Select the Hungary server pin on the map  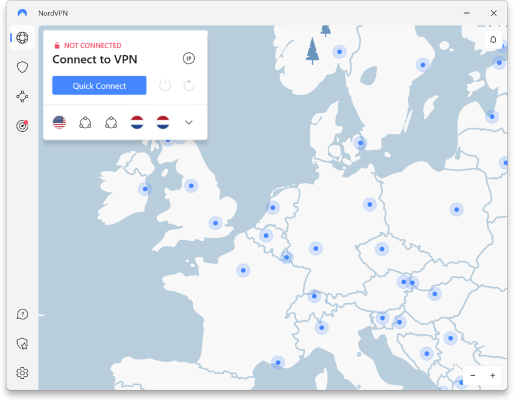(x=435, y=294)
